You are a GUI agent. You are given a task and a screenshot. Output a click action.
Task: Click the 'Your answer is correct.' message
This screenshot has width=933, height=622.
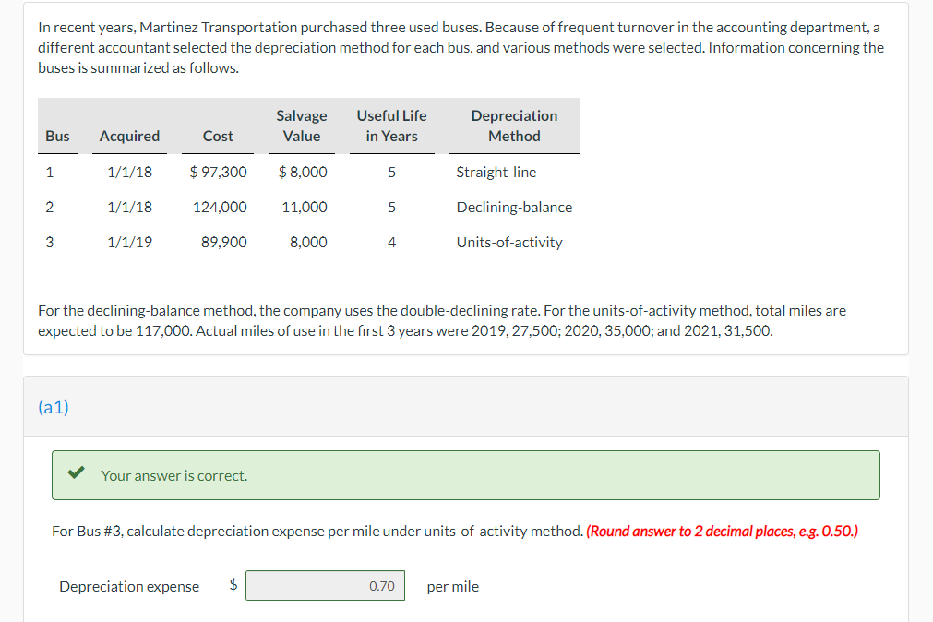click(x=173, y=475)
